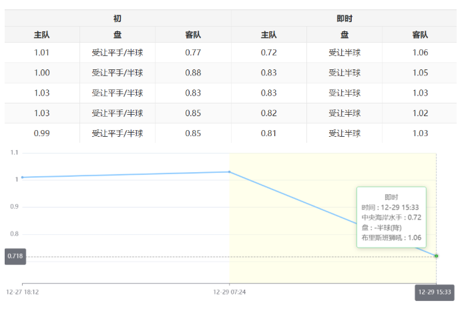The image size is (470, 317).
Task: Click the first data point at 12-27 18:12
Action: tap(22, 178)
